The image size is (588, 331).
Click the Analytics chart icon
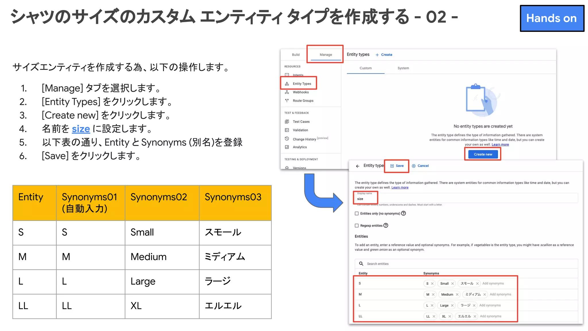click(x=287, y=147)
